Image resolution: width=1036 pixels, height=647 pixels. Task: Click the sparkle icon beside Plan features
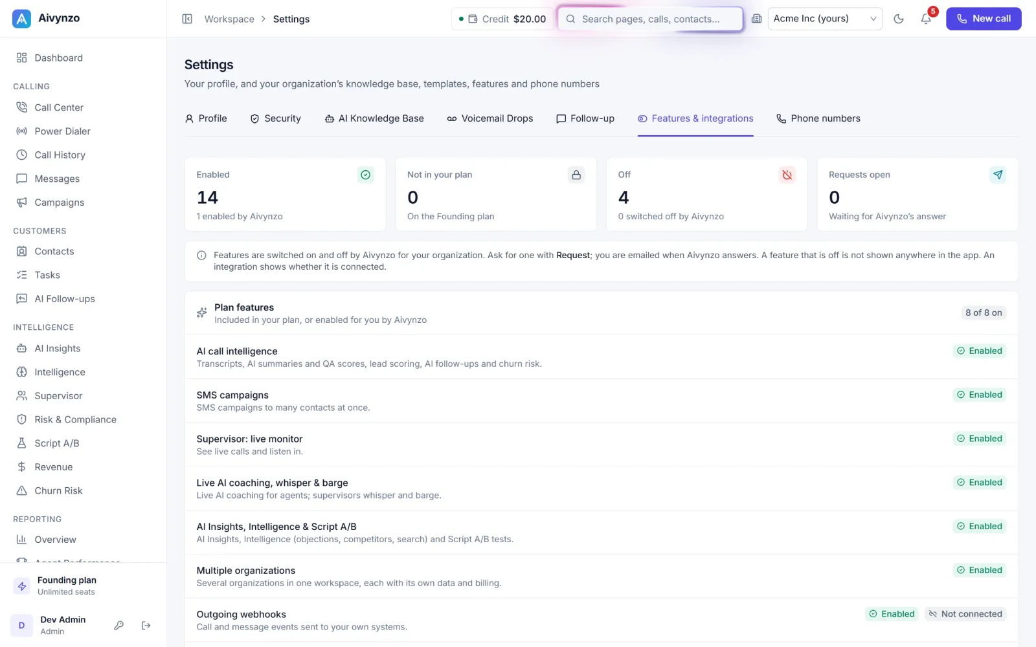point(202,313)
